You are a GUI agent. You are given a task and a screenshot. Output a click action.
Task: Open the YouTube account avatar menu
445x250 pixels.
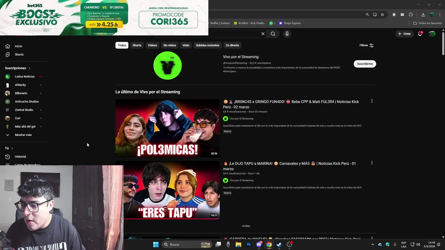coord(432,34)
